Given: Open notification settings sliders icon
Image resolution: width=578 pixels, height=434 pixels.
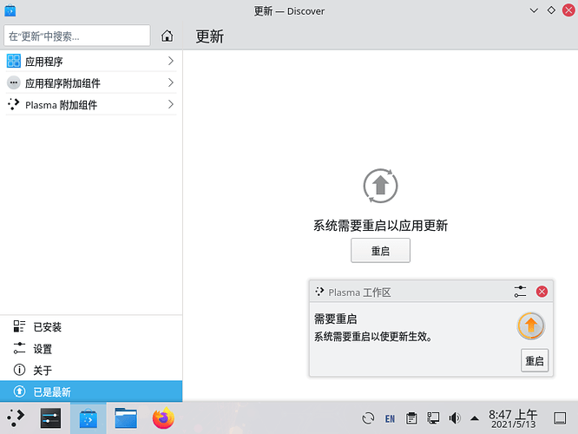Looking at the screenshot, I should [520, 292].
